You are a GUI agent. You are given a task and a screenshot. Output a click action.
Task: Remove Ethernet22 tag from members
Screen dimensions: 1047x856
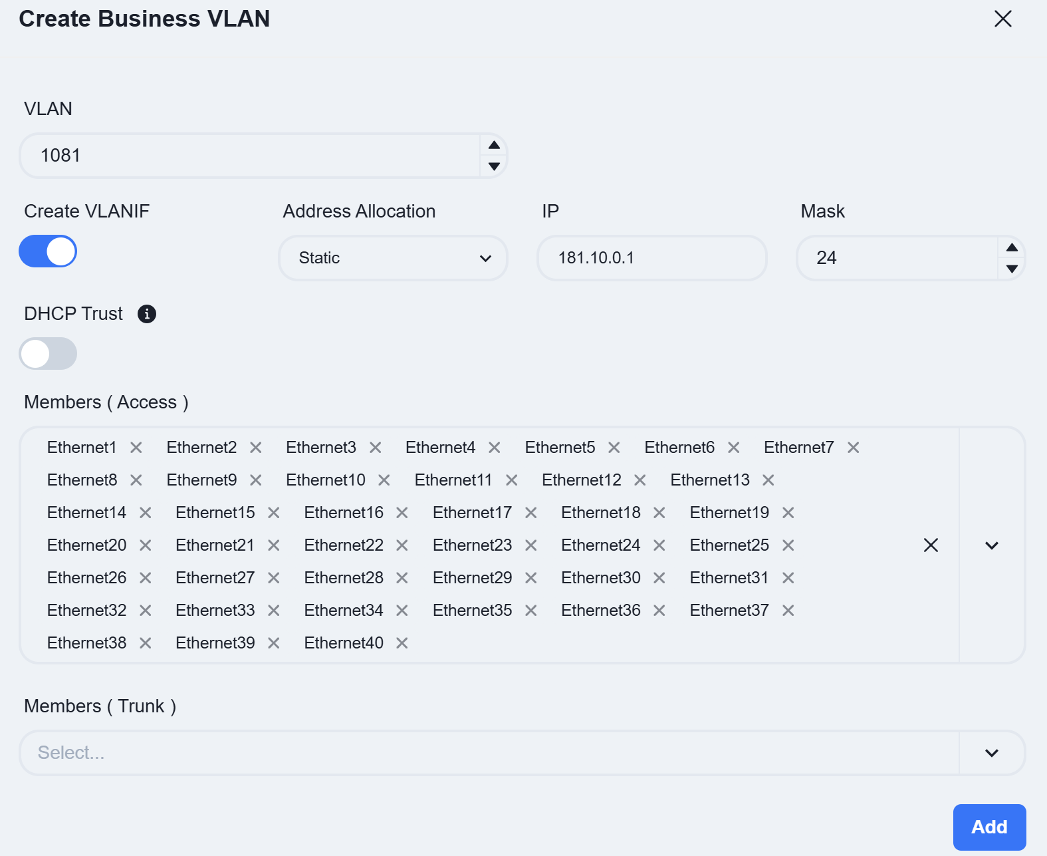pyautogui.click(x=402, y=545)
